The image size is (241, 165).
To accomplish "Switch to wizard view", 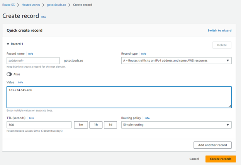I will 219,30.
